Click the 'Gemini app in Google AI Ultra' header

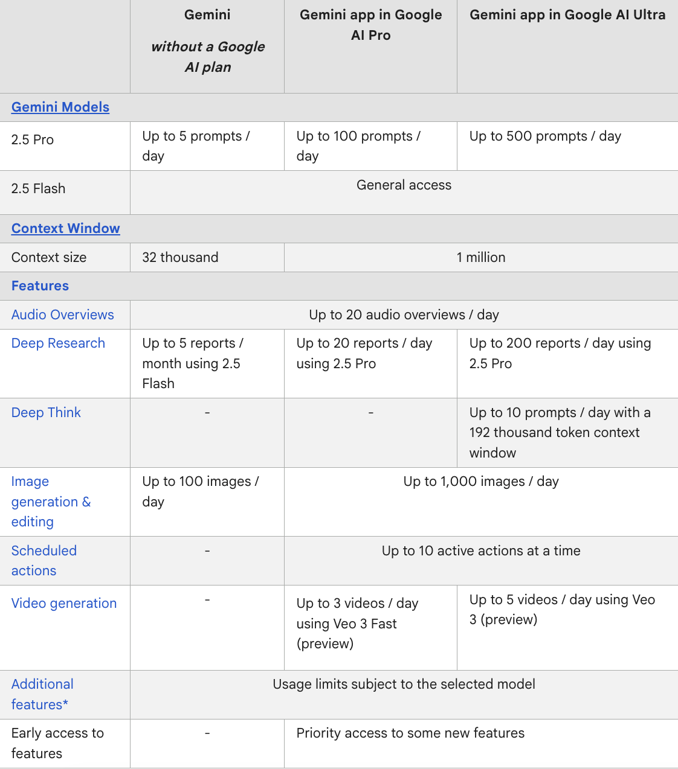(567, 14)
